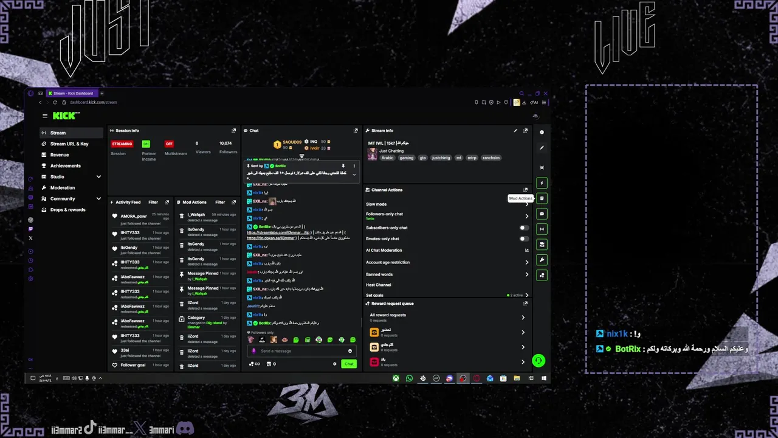
Task: Open WhatsApp in taskbar
Action: tap(409, 378)
